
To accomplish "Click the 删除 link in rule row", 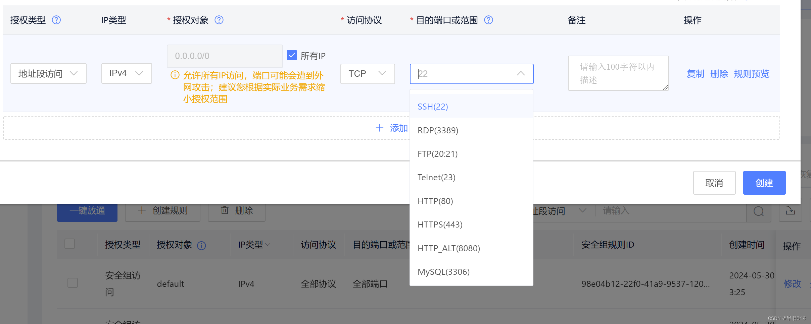I will pyautogui.click(x=719, y=74).
